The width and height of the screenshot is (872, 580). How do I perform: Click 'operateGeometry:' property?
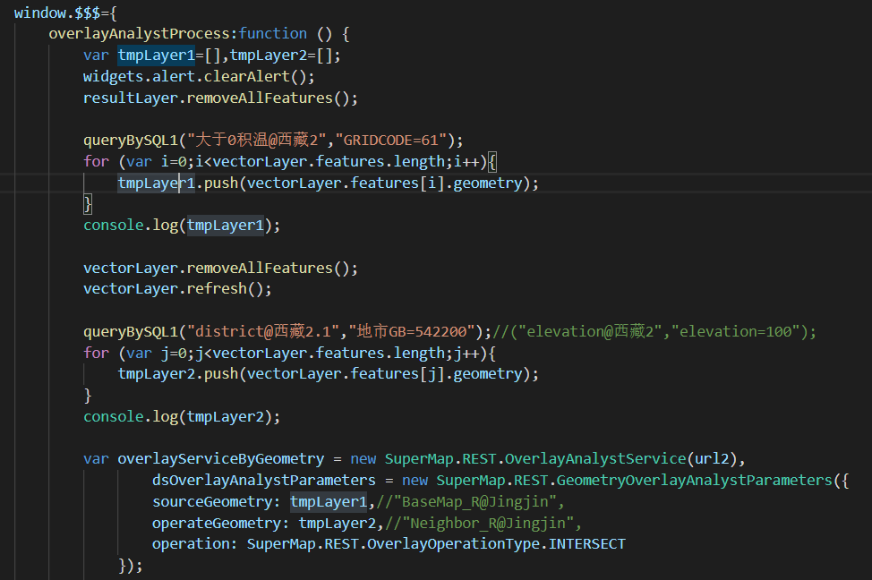click(221, 524)
